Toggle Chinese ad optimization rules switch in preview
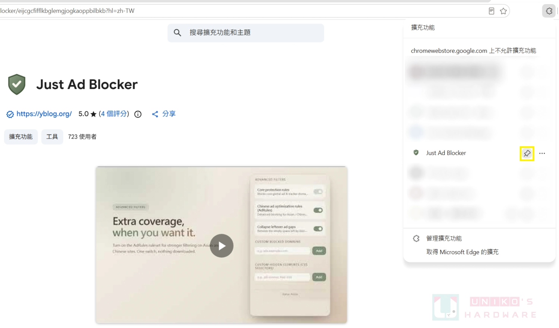This screenshot has width=559, height=328. 318,210
